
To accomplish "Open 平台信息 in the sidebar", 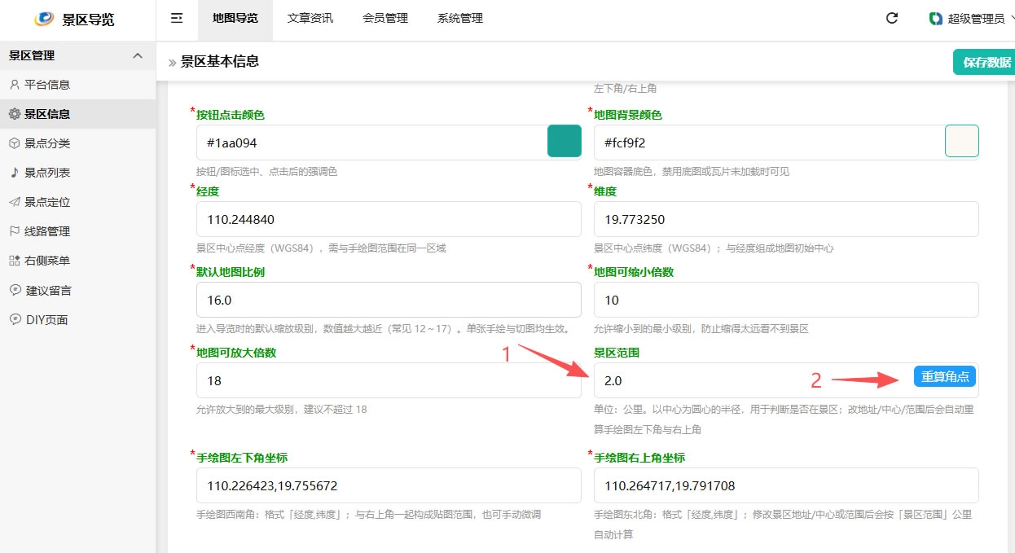I will coord(77,85).
